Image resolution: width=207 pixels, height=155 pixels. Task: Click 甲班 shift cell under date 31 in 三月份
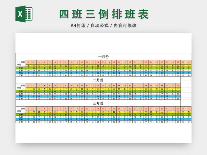click(x=189, y=114)
